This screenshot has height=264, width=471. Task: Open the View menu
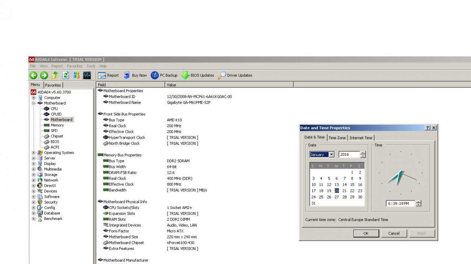[x=43, y=66]
